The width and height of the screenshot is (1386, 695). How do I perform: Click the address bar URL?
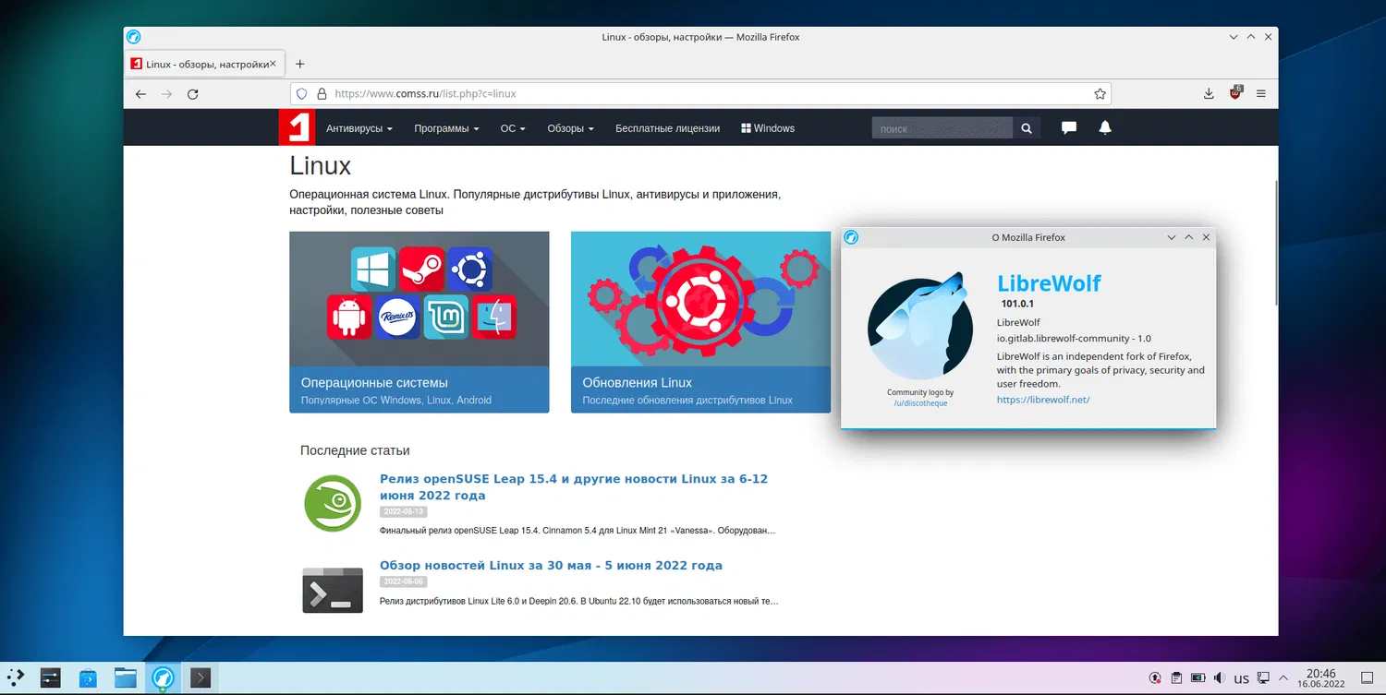pyautogui.click(x=425, y=93)
